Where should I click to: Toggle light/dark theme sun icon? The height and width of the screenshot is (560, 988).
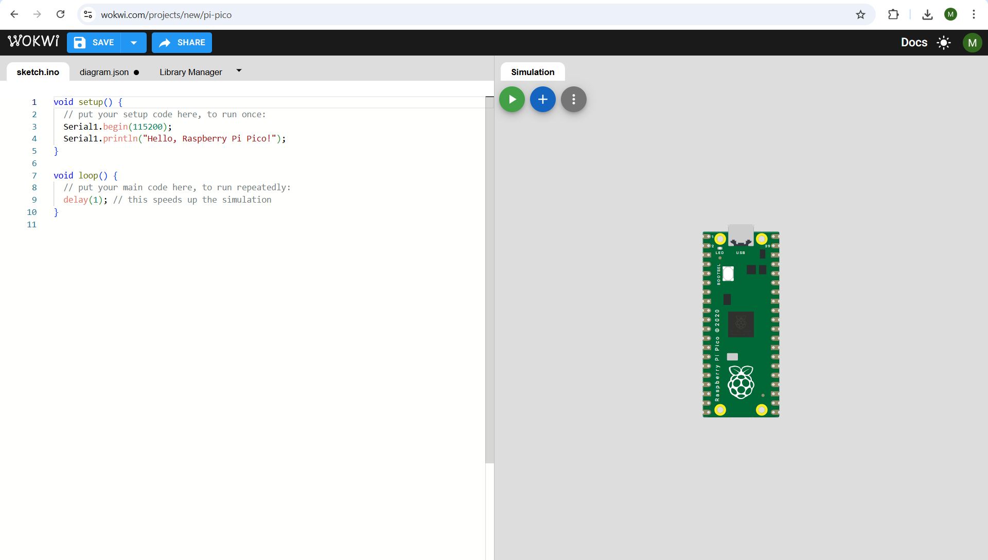[943, 43]
